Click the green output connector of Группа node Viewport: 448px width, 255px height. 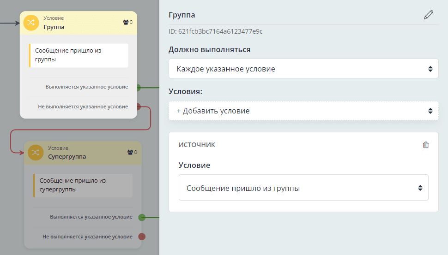click(139, 87)
